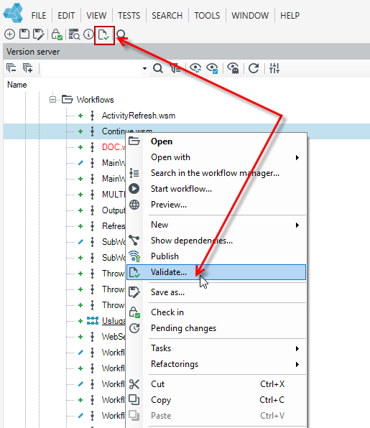
Task: Expand the Refactorings submenu
Action: pos(216,364)
